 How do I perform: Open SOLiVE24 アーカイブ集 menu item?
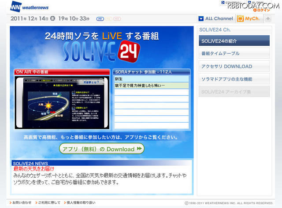234,92
